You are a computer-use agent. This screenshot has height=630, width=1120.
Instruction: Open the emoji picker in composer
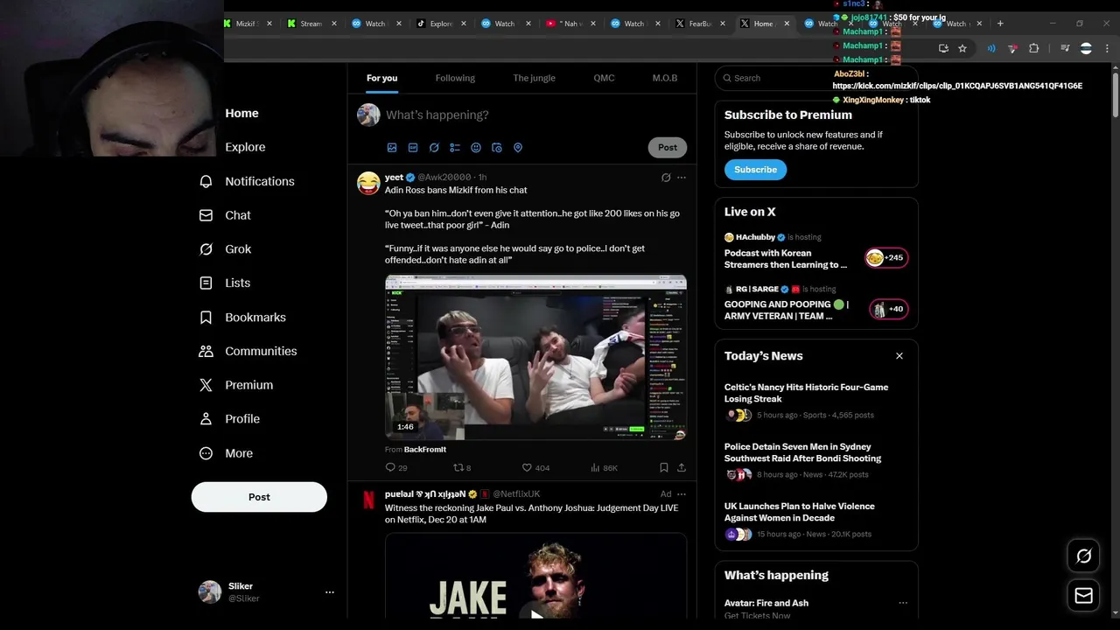click(476, 148)
